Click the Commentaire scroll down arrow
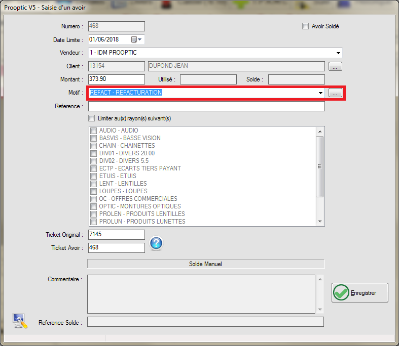Screen dimensions: 399x346 (x=320, y=310)
